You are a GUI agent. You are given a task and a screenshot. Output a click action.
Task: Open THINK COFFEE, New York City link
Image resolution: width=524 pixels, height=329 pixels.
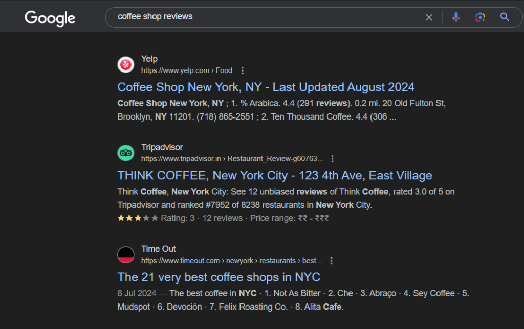275,176
